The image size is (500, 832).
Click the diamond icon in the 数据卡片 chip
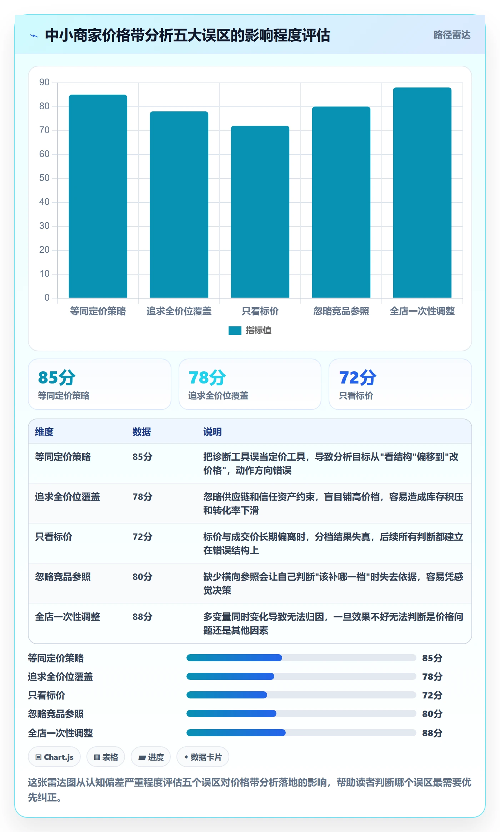186,757
